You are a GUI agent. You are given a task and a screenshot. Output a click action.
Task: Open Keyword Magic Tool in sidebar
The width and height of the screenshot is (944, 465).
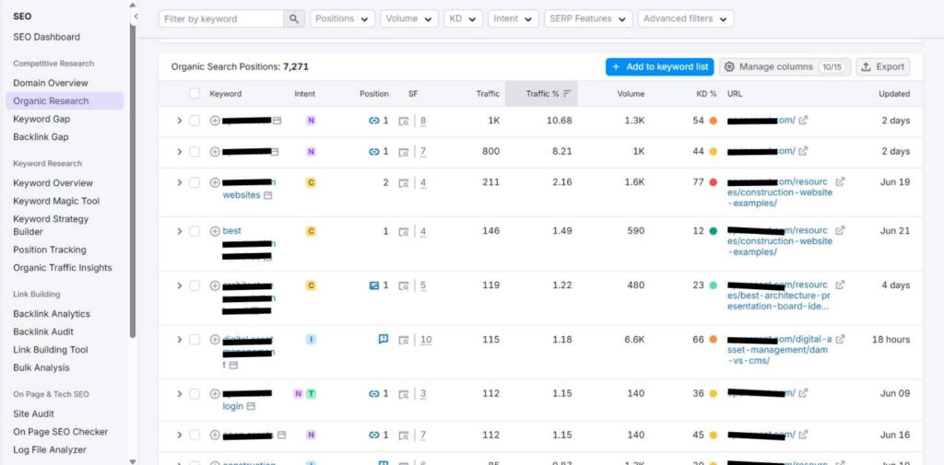(x=56, y=201)
